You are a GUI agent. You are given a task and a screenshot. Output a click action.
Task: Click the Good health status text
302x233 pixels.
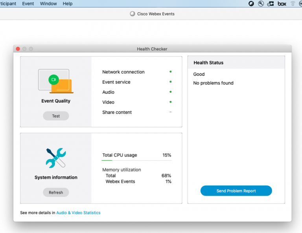coord(199,74)
